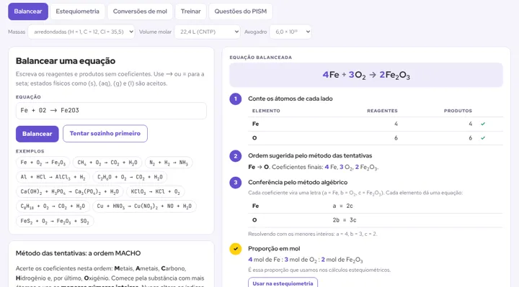Choose example FeS2 + O2 → Fe2O3 + SO2

tap(55, 221)
